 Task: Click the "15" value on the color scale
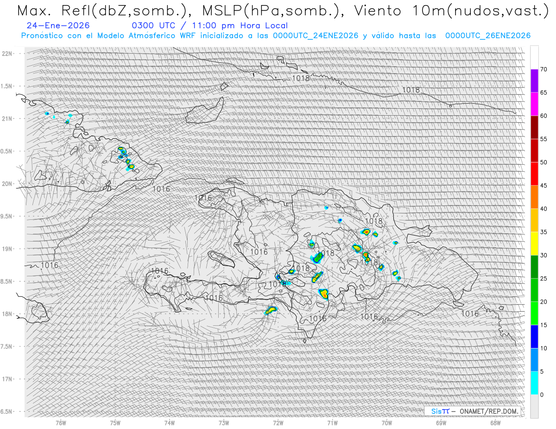[x=543, y=325]
